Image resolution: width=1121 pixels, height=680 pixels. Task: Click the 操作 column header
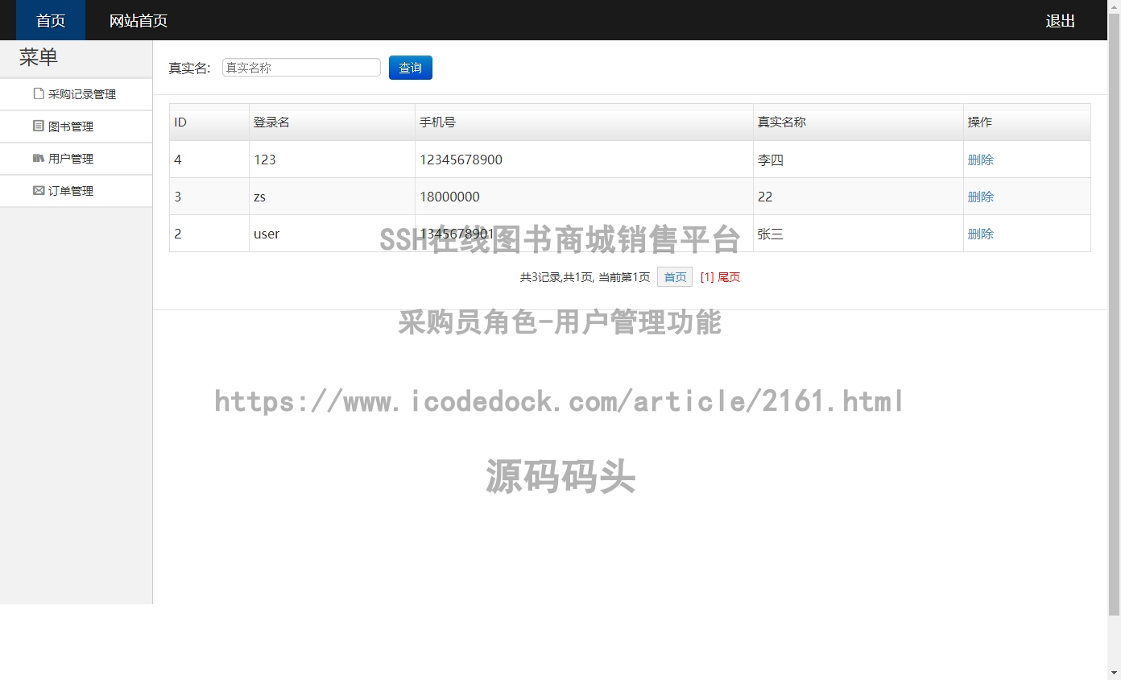coord(1027,122)
